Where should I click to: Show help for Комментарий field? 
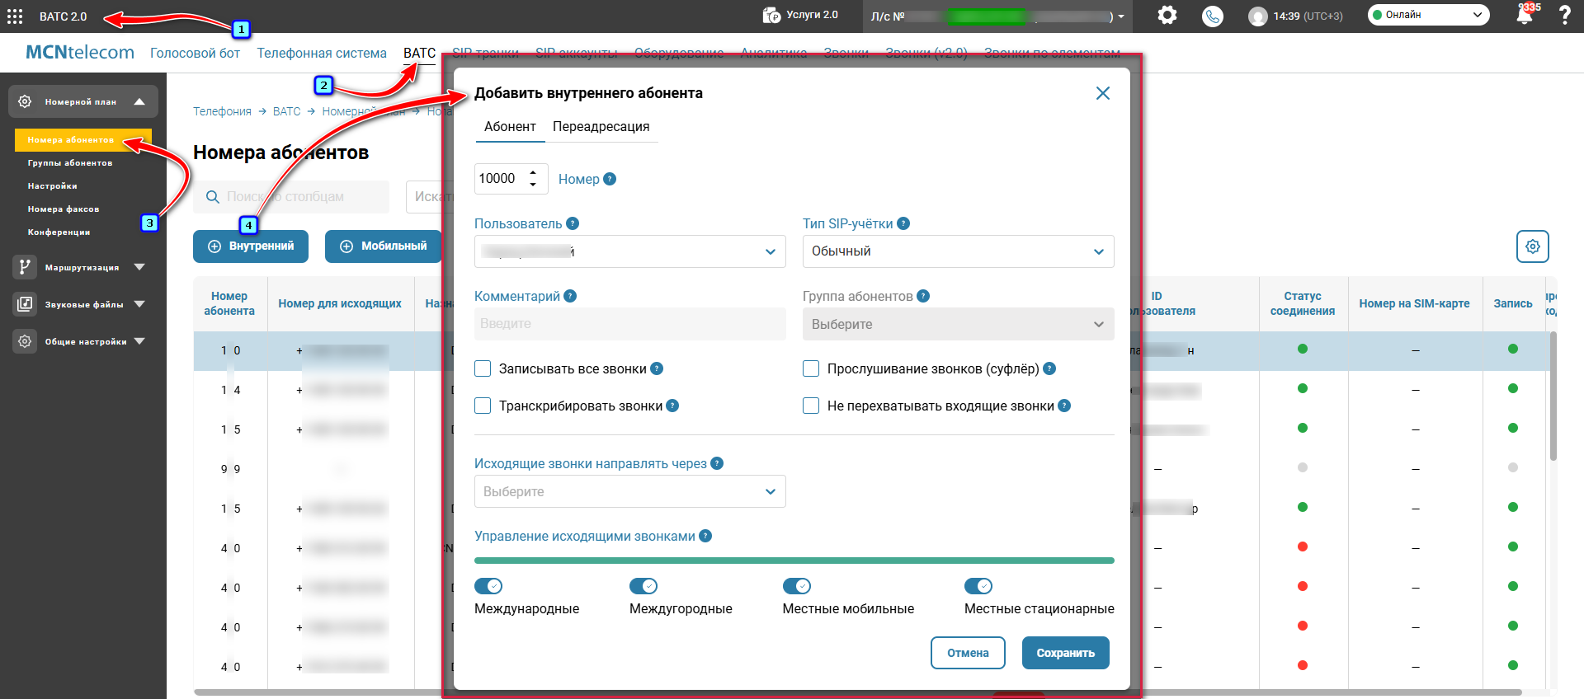click(570, 296)
